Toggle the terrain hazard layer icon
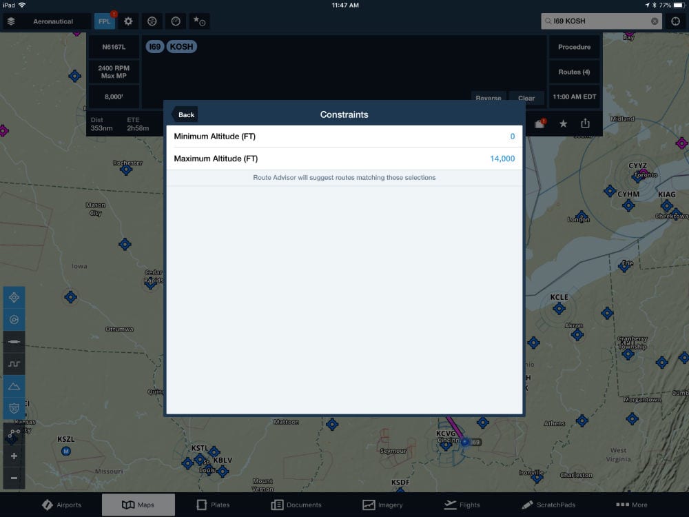The image size is (689, 517). tap(14, 407)
